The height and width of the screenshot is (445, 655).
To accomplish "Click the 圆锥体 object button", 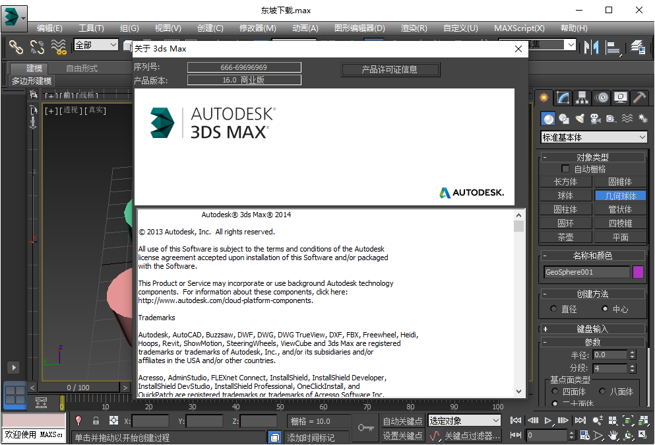I will tap(620, 182).
